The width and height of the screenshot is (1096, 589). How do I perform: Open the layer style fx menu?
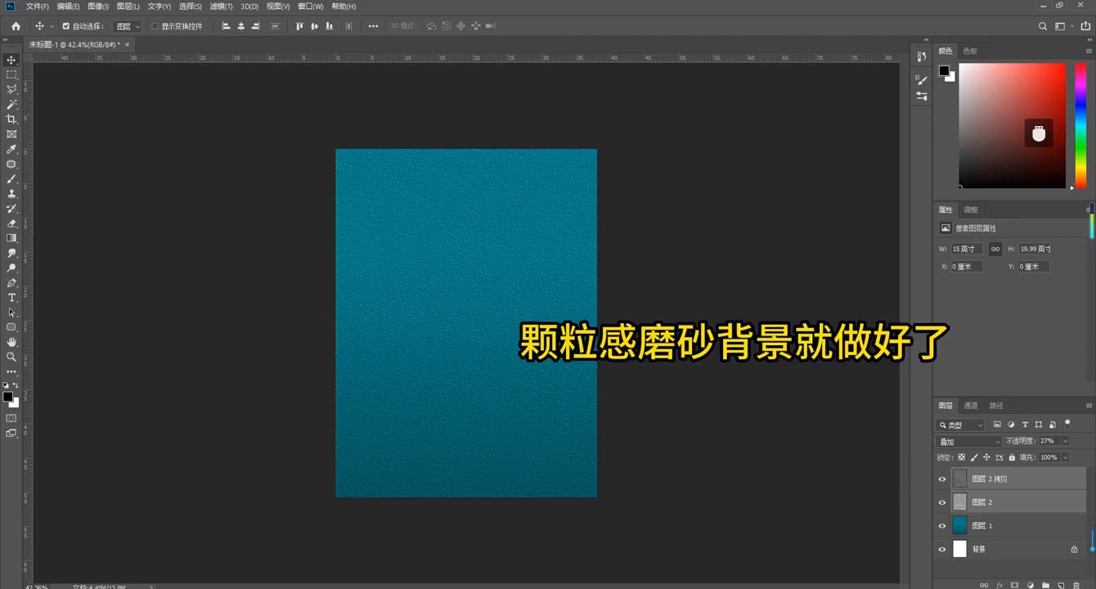[x=999, y=586]
